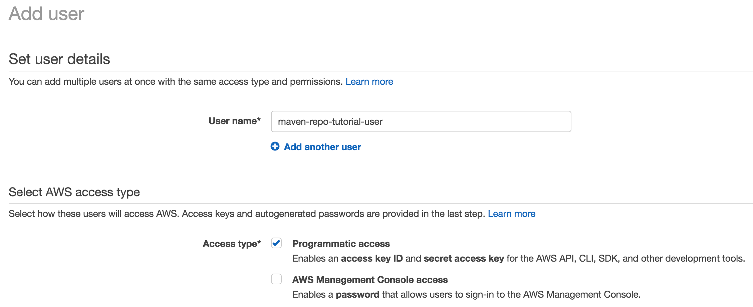
Task: Click the Select AWS access type heading
Action: (74, 192)
